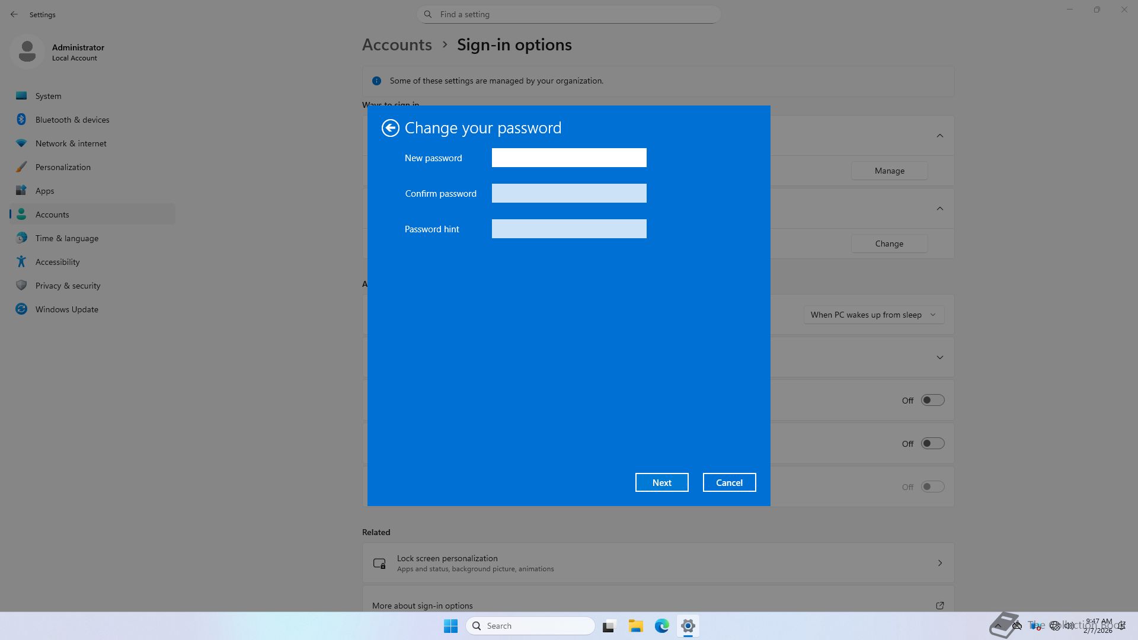The height and width of the screenshot is (640, 1138).
Task: Click the New password field
Action: [x=568, y=158]
